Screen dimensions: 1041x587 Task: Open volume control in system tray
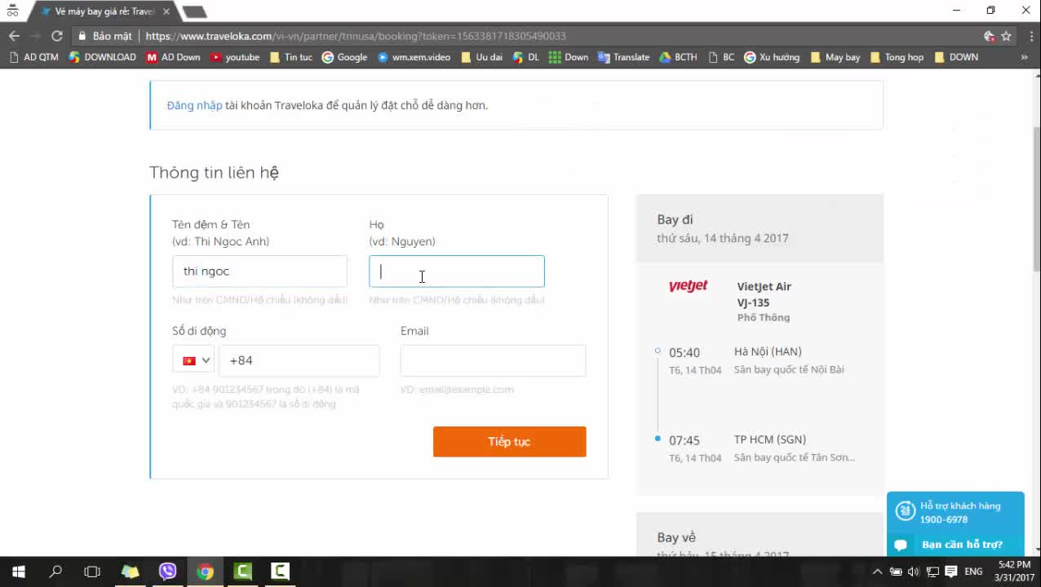[x=913, y=572]
